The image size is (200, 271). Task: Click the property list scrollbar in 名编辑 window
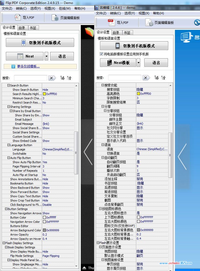(170, 155)
